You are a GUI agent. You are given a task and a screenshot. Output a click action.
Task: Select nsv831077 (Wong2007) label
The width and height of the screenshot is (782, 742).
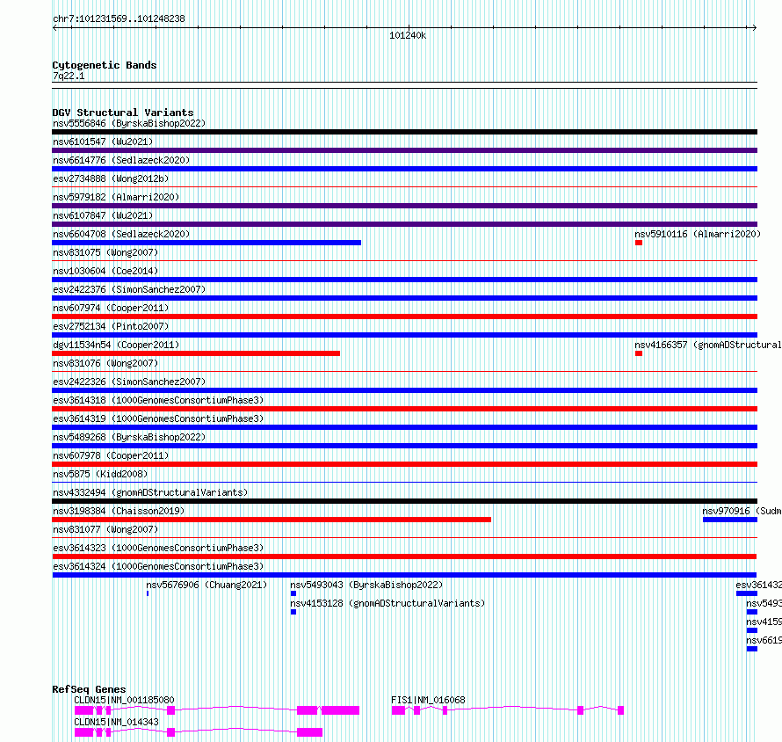pos(105,529)
